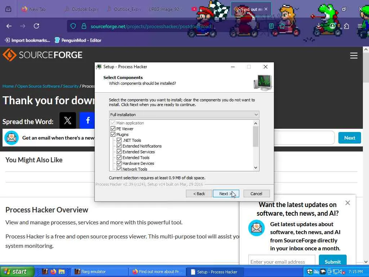Close the 'Find out more' browser tab
Screen dimensions: 369x277
(266, 9)
